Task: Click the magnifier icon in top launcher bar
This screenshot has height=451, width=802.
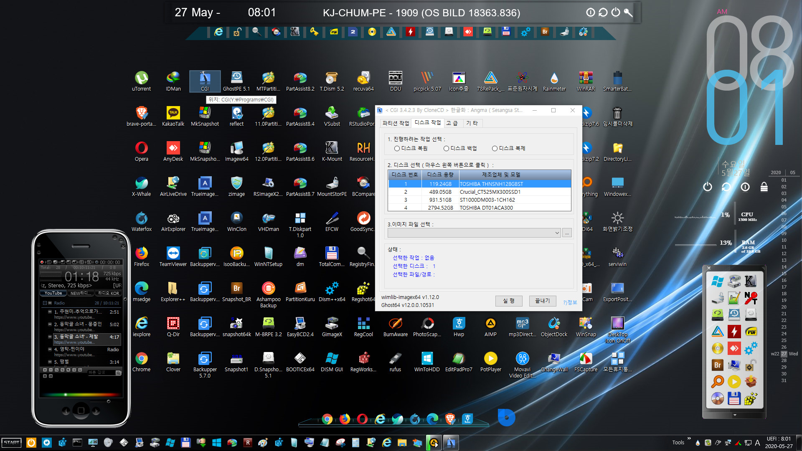Action: point(256,32)
